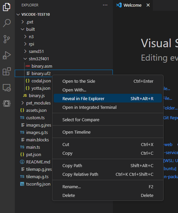This screenshot has height=213, width=178.
Task: Close the Welcome tab
Action: coord(148,5)
